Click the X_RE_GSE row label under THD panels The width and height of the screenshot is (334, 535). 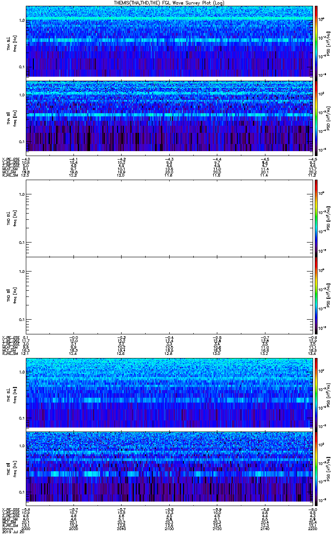(x=10, y=337)
